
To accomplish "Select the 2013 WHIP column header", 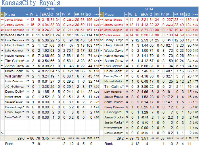I will [x=96, y=15].
